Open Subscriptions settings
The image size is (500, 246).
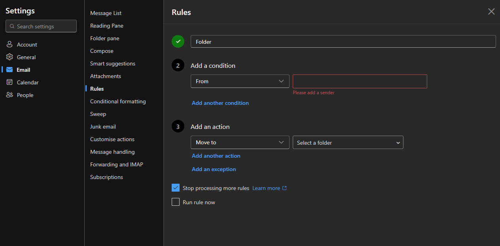(x=106, y=177)
